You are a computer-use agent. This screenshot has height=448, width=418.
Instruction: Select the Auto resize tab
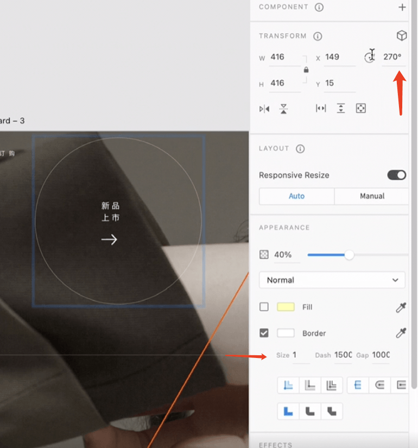pos(296,196)
